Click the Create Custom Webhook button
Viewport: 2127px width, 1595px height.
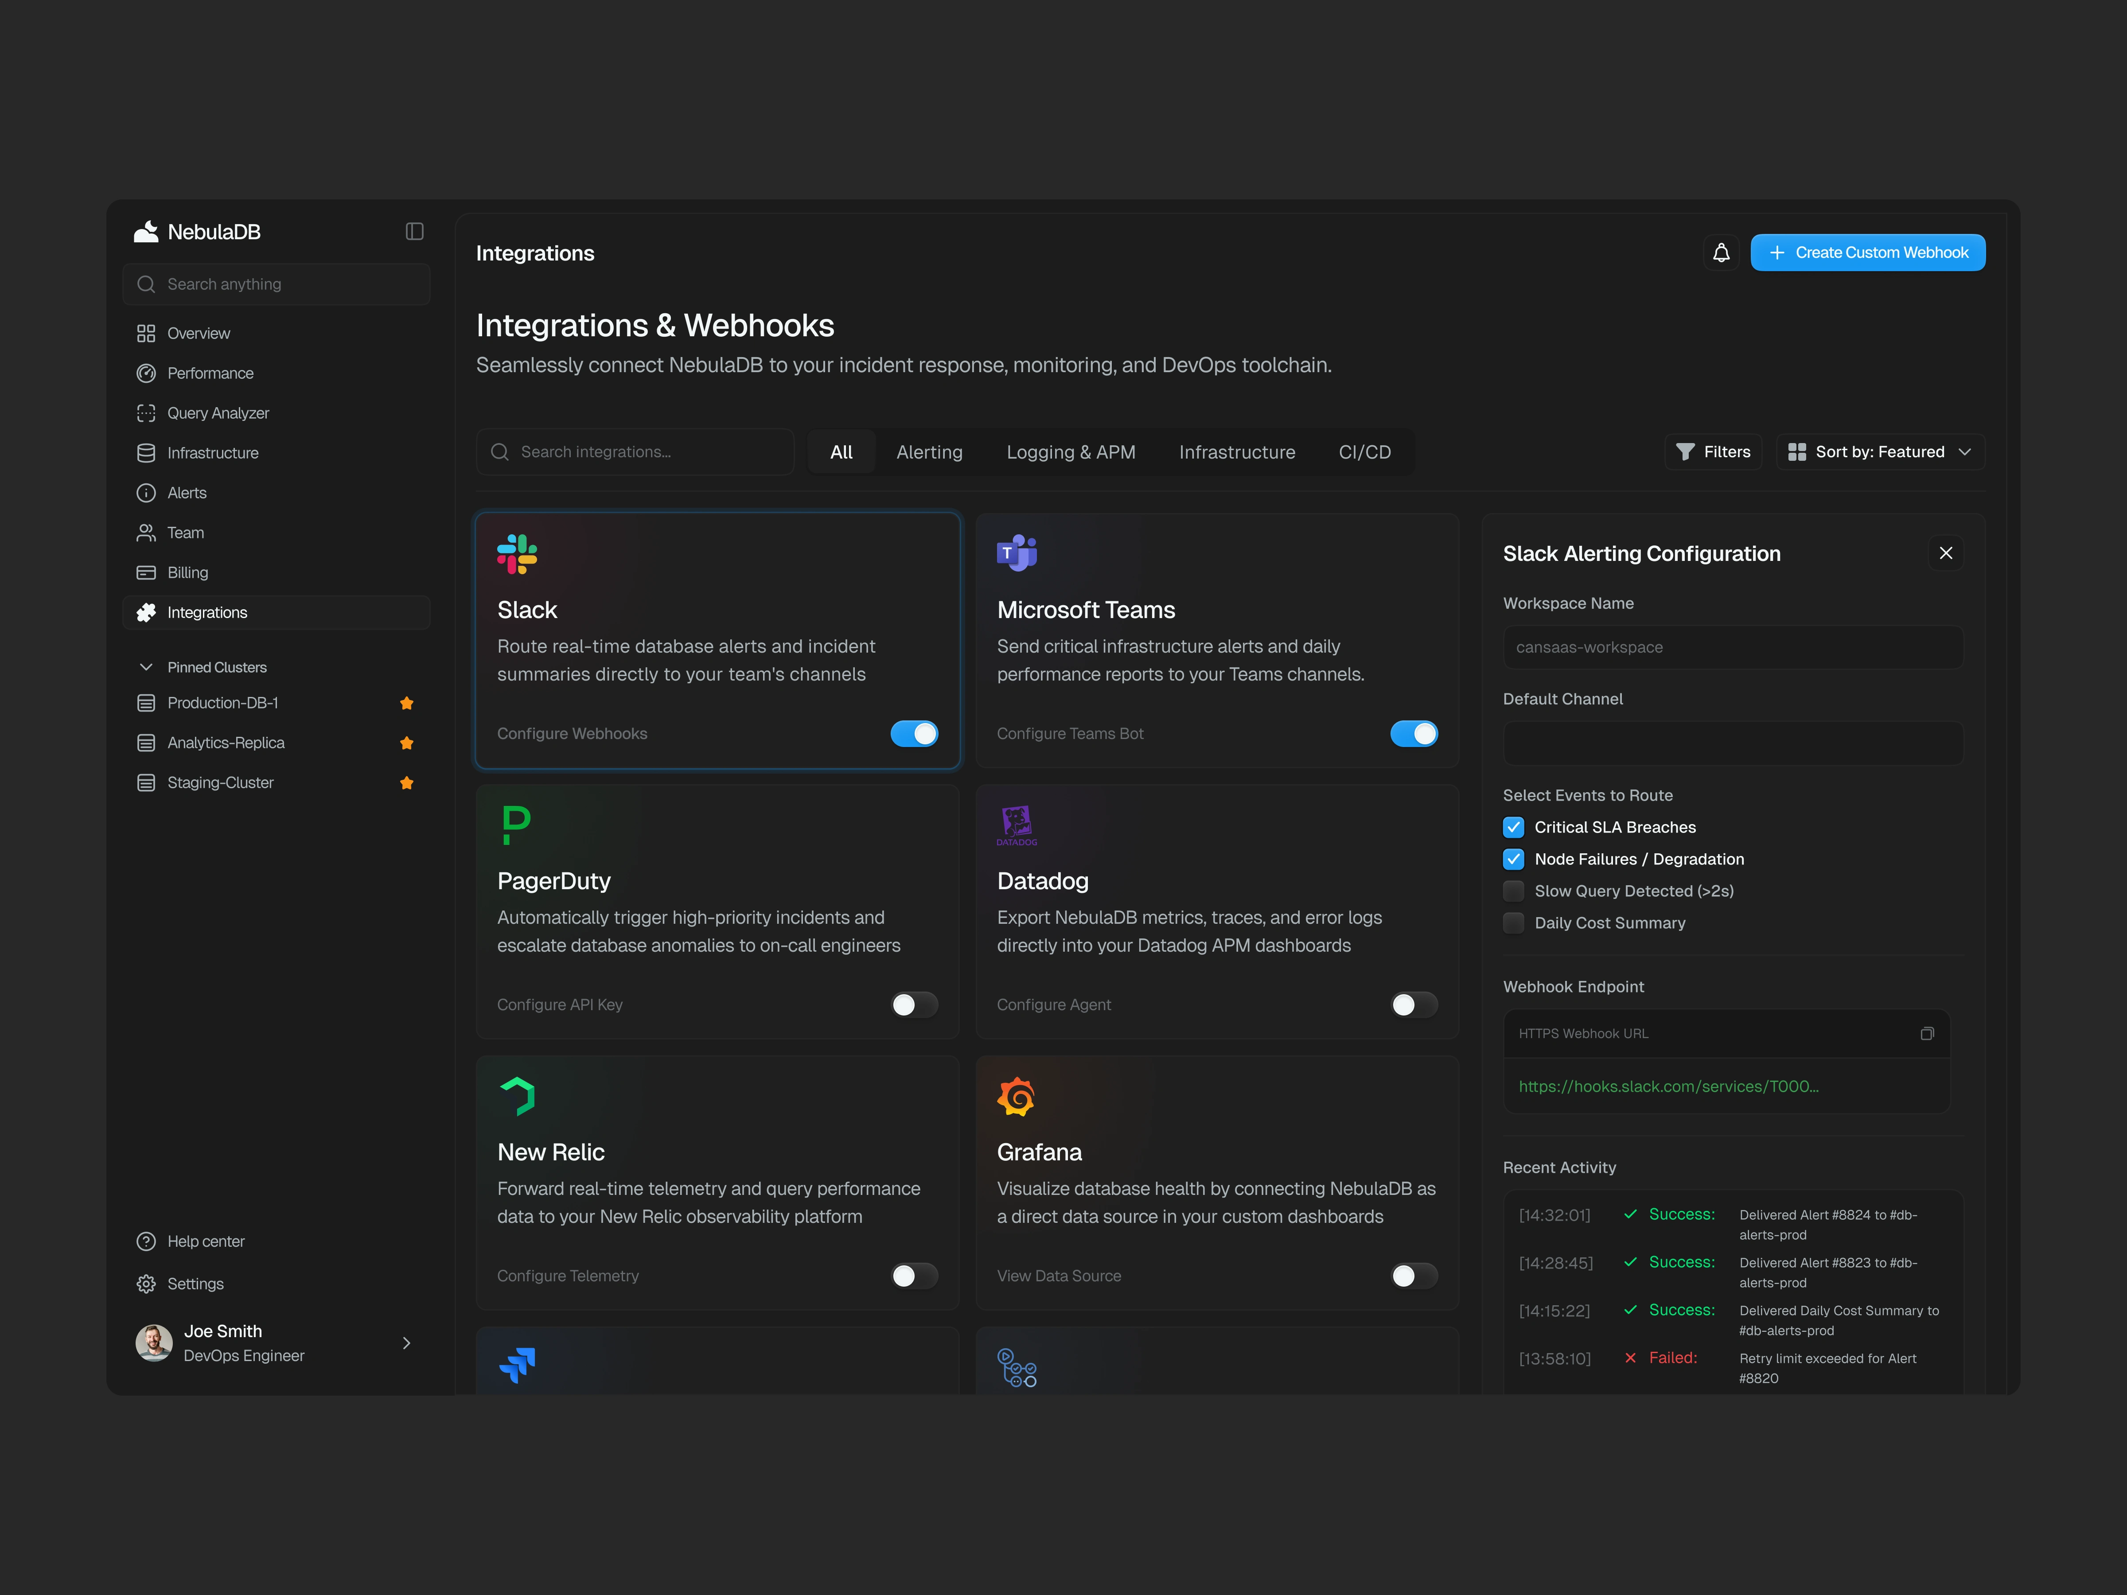[1867, 253]
